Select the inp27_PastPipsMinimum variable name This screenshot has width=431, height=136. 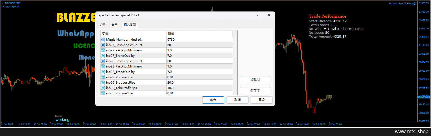[x=124, y=50]
